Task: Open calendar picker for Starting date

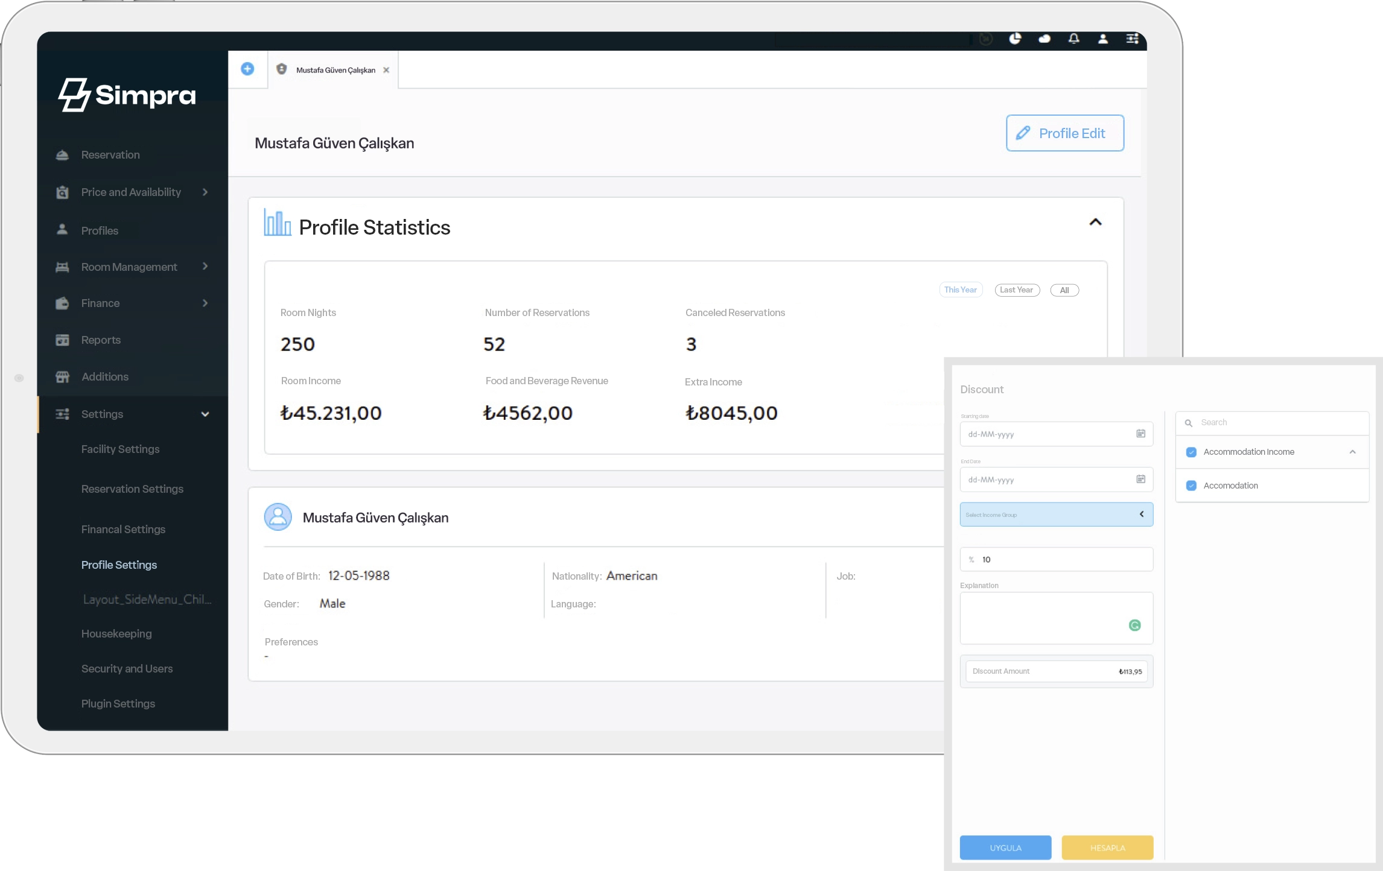Action: coord(1140,434)
